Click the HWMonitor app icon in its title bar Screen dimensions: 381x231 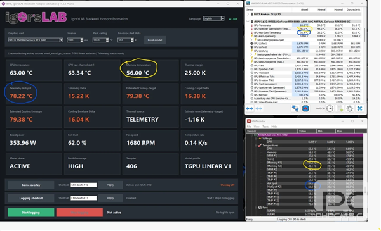pyautogui.click(x=248, y=121)
